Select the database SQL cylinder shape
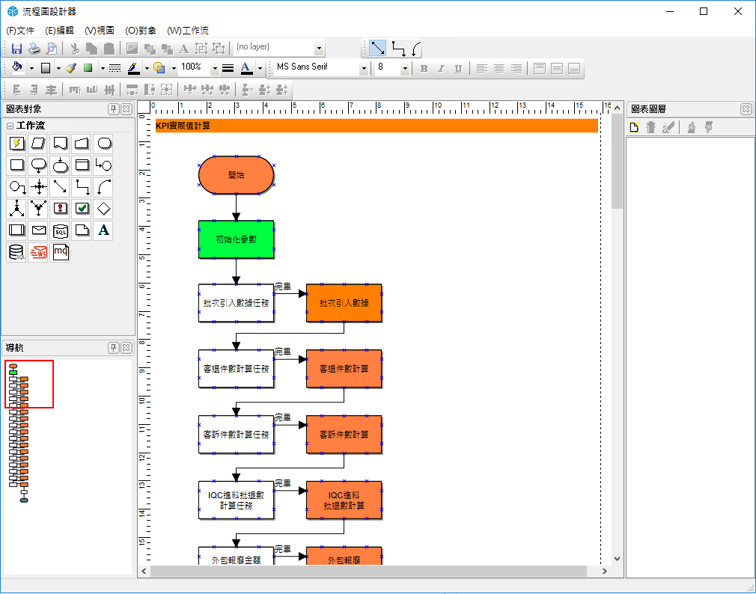This screenshot has height=594, width=756. click(17, 252)
